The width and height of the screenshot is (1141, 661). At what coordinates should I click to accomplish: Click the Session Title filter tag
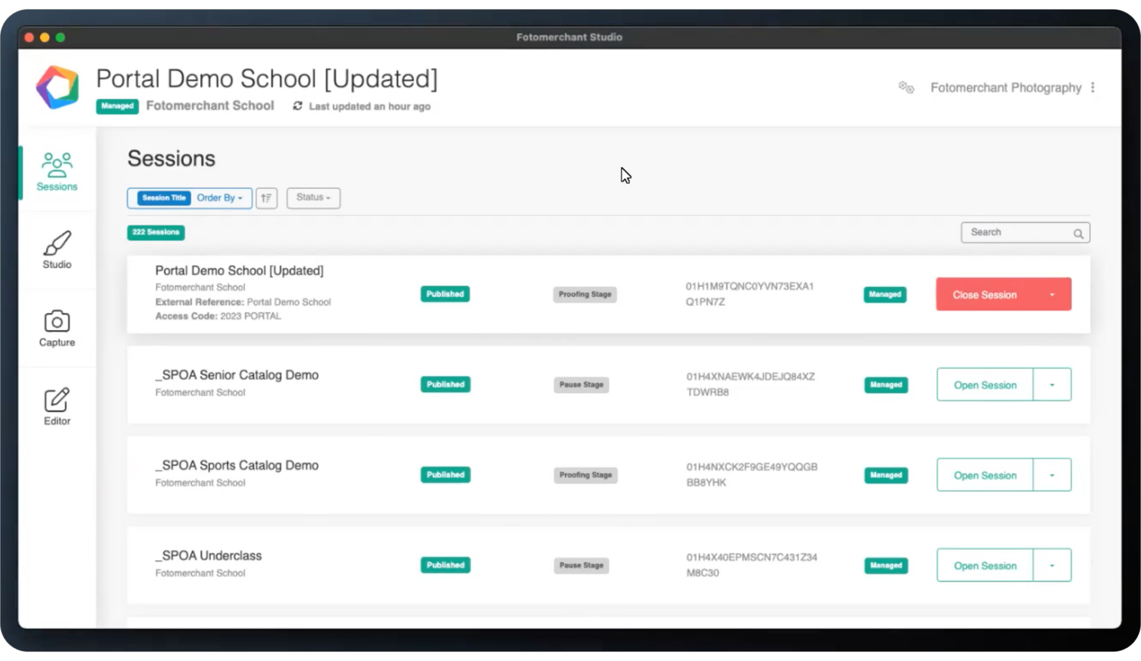(164, 198)
